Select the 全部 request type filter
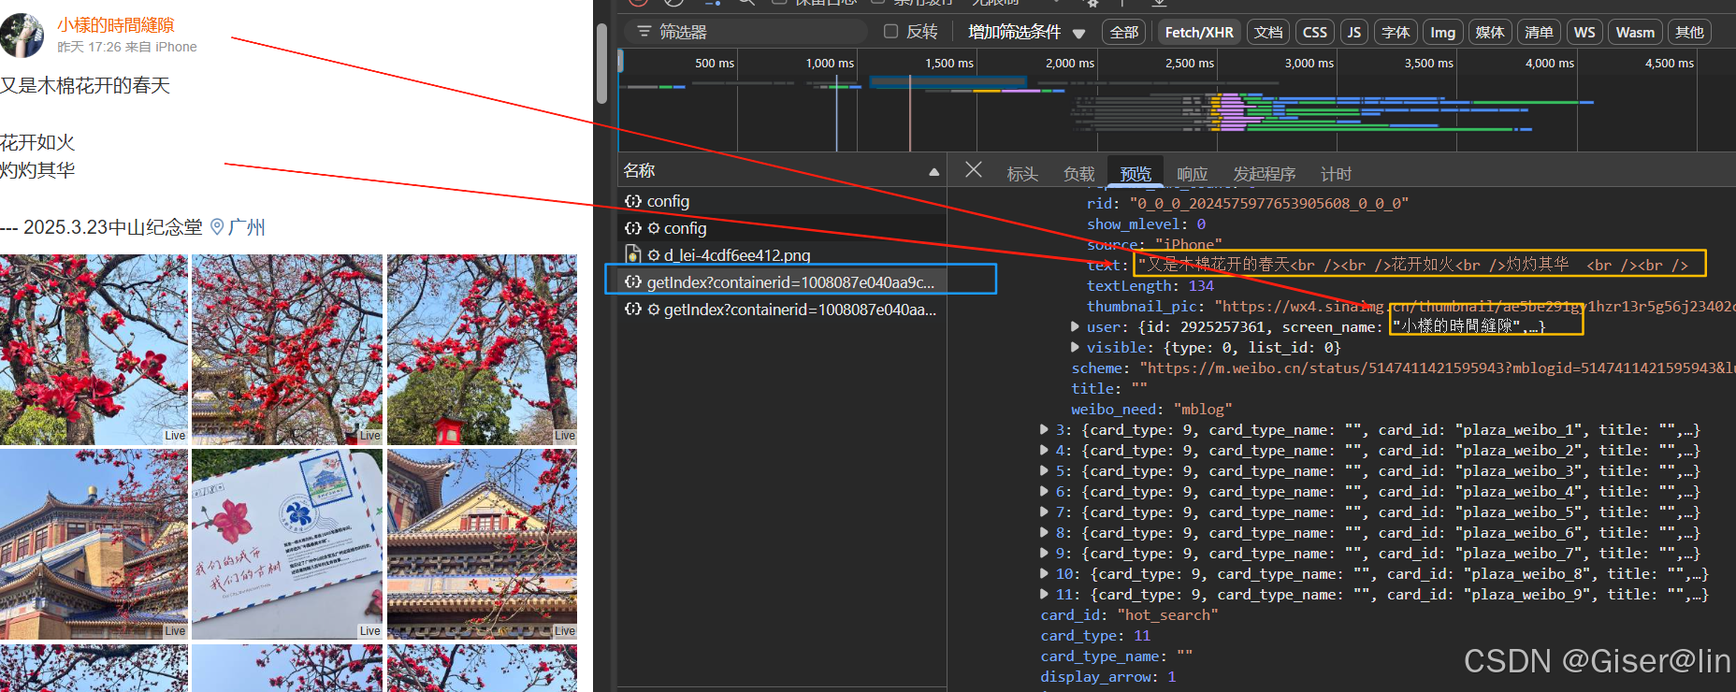This screenshot has width=1736, height=692. click(x=1123, y=32)
